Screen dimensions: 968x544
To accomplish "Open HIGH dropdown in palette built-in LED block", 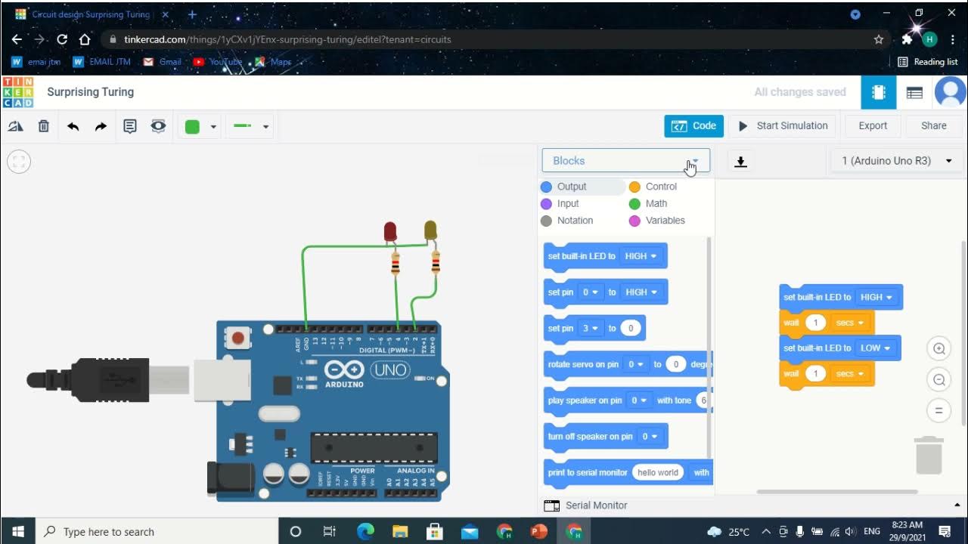I will [x=641, y=256].
